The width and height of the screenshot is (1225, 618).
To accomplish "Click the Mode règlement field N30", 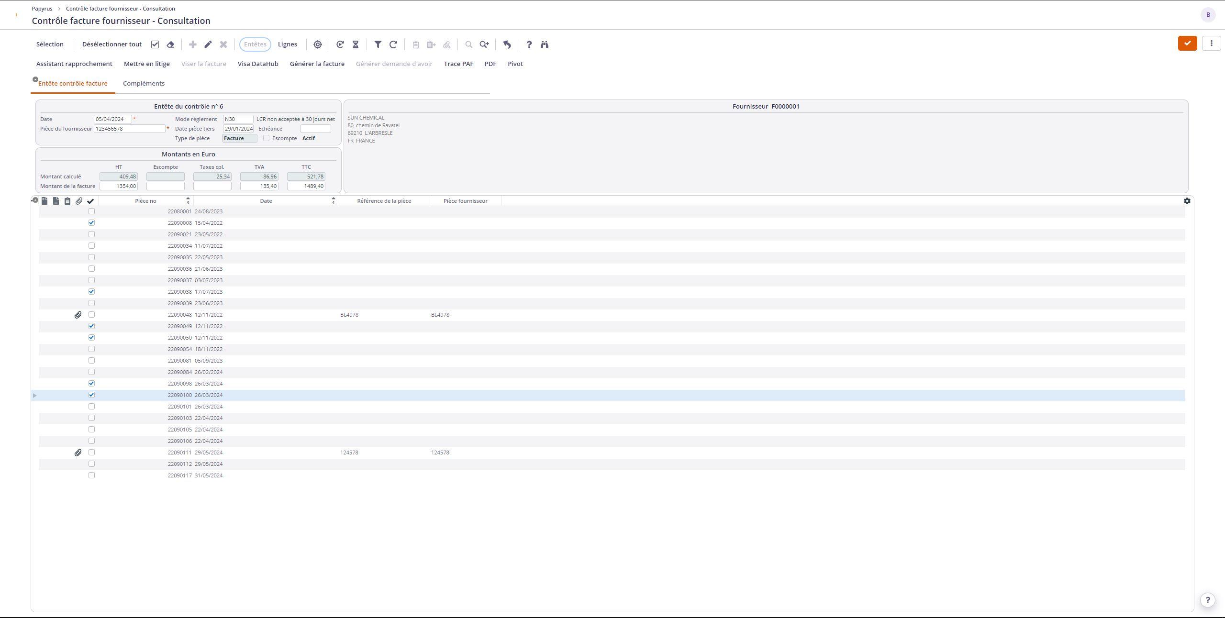I will point(238,119).
